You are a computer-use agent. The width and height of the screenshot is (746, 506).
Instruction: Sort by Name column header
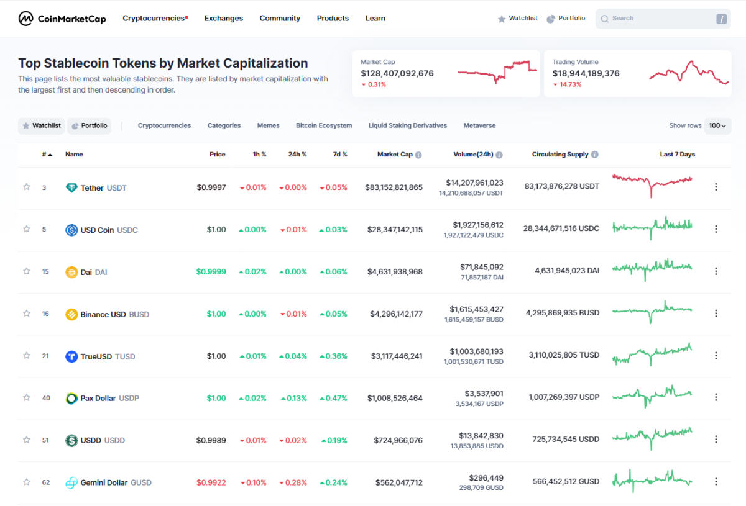(74, 155)
